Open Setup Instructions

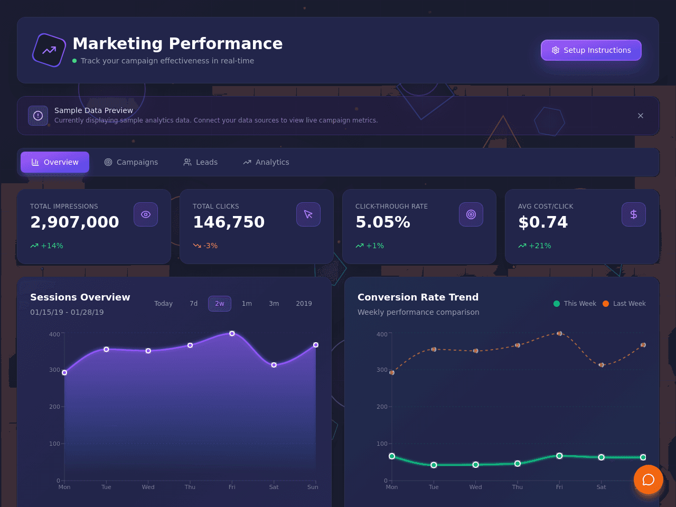coord(591,50)
